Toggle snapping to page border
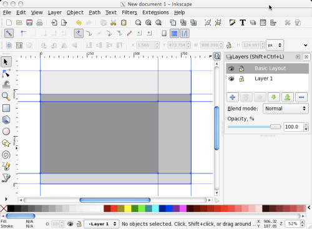Screen dimensions: 312x229 (164, 34)
